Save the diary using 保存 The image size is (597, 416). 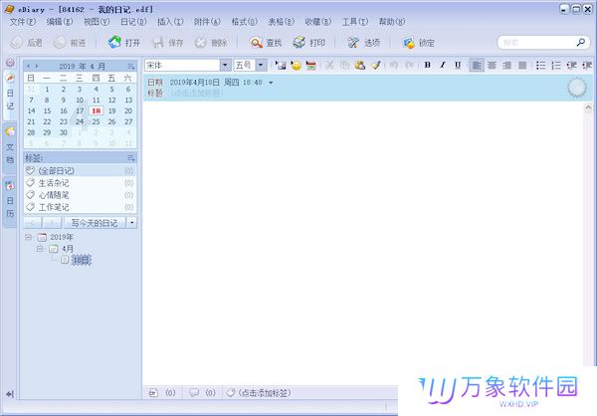point(167,43)
